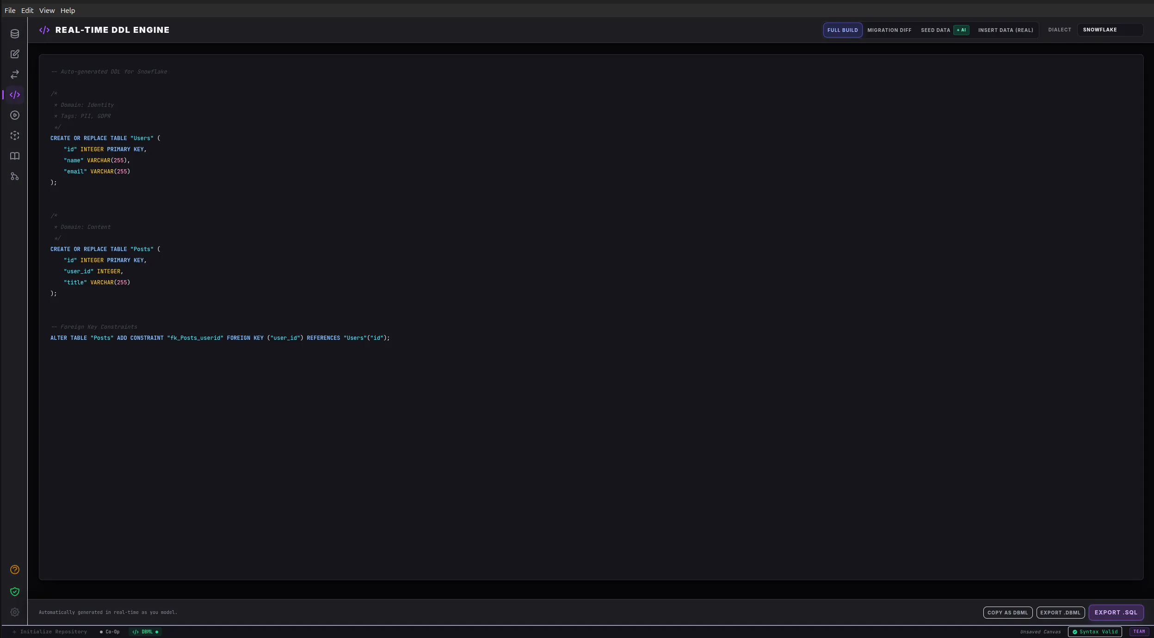
Task: Open the green shield check icon
Action: (15, 592)
